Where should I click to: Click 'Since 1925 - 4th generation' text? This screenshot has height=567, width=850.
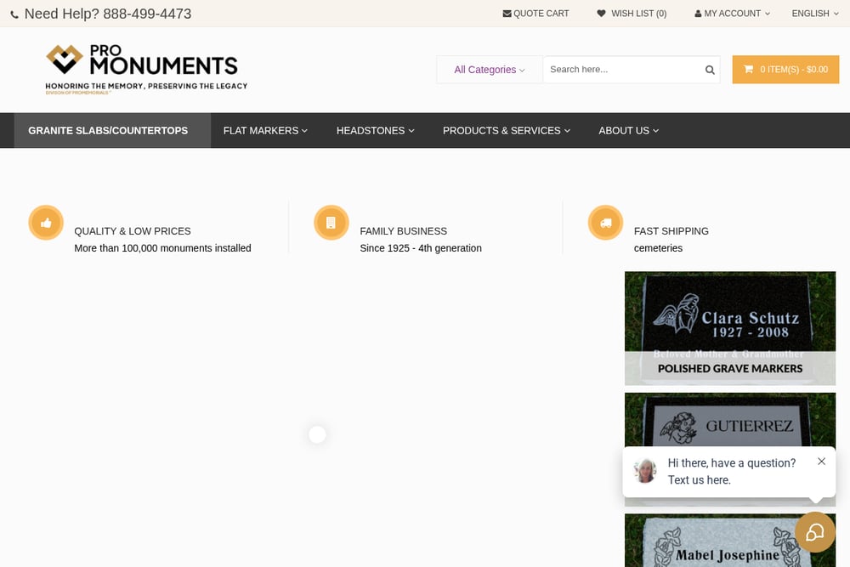pos(421,248)
